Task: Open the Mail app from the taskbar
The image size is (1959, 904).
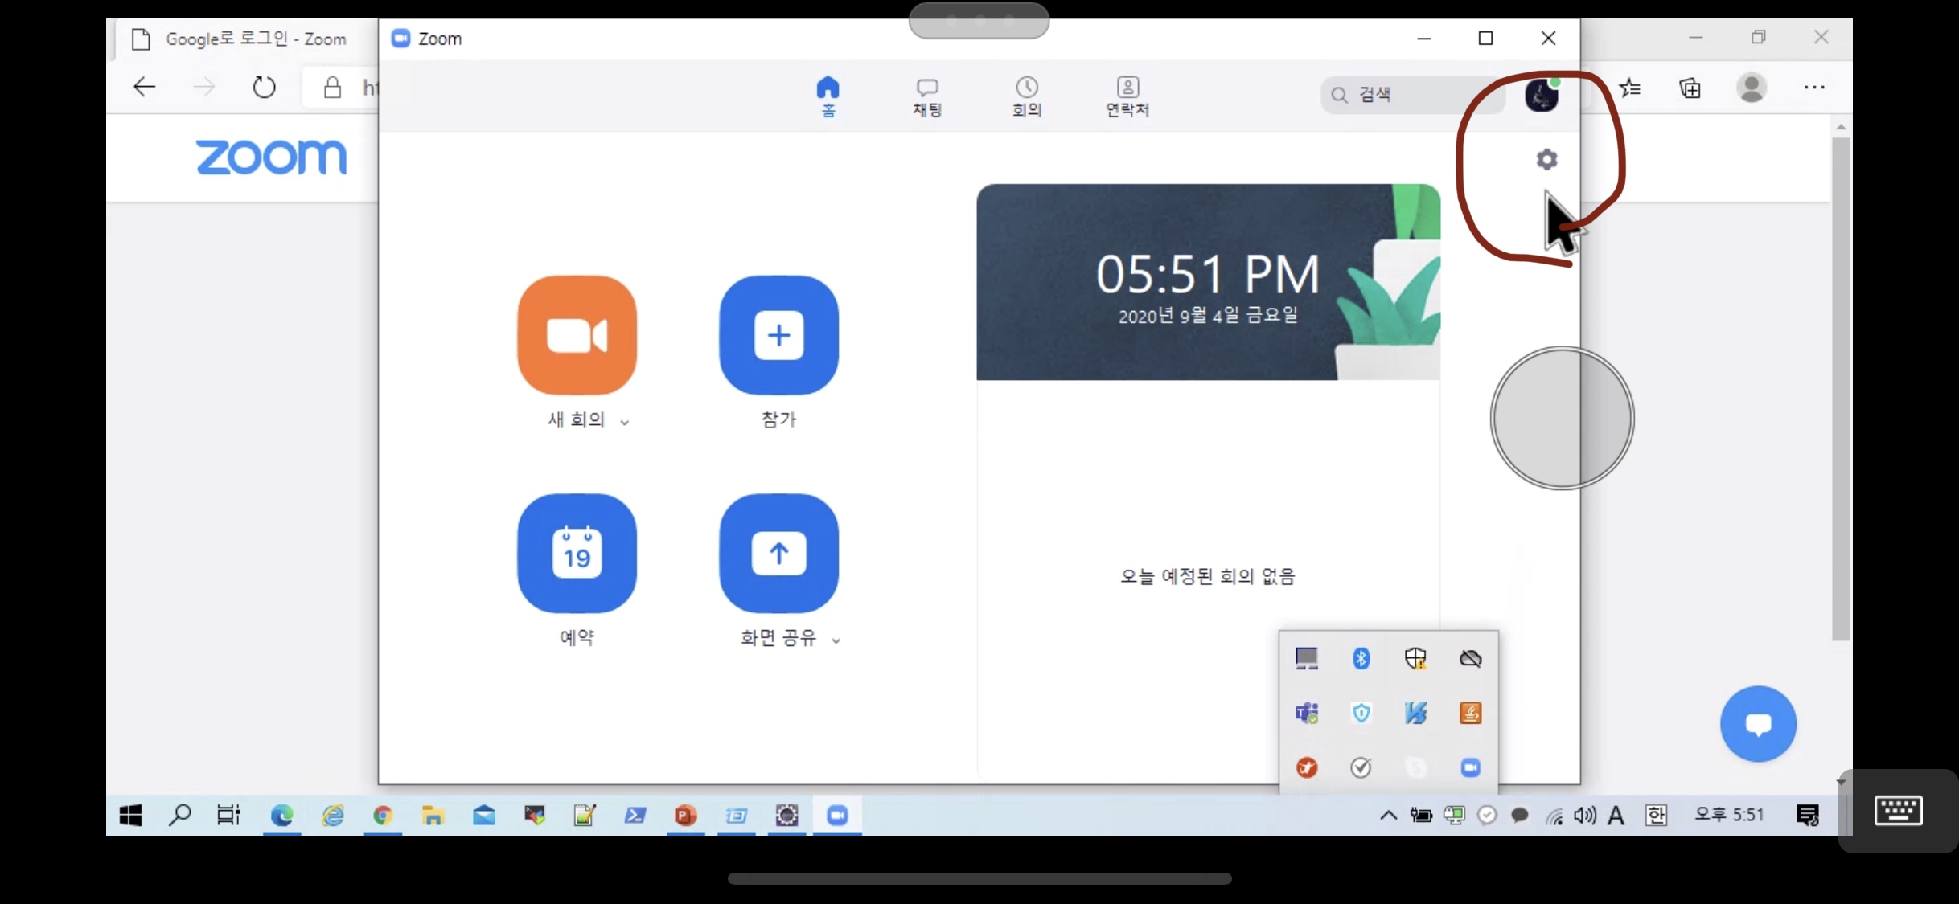Action: point(484,816)
